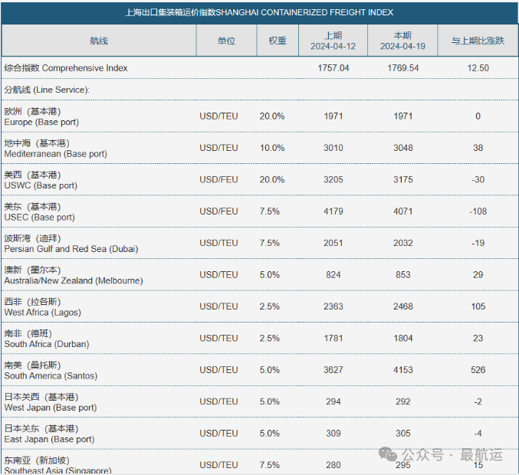Click the 本期 2024-04-19 column header

[x=402, y=41]
